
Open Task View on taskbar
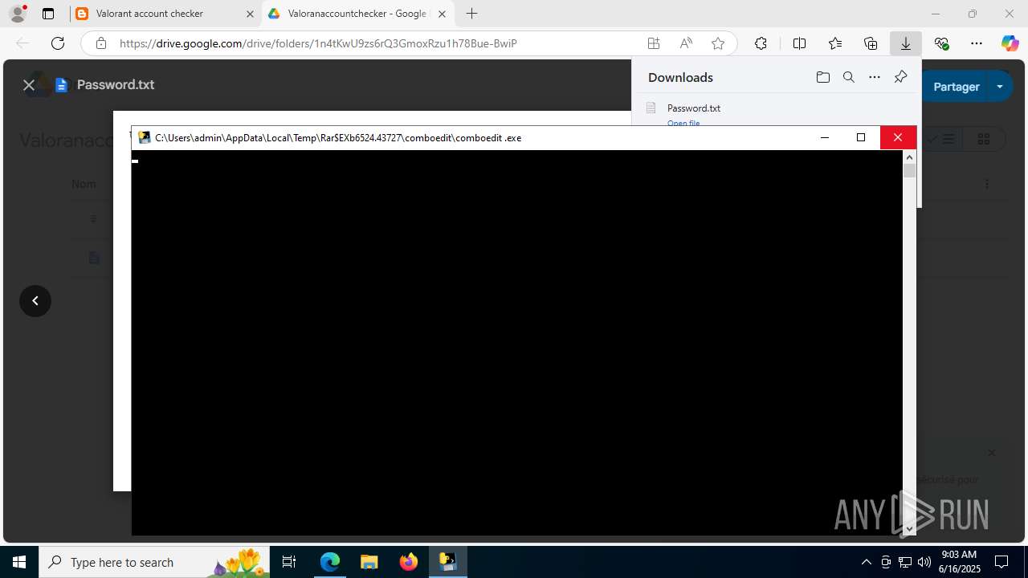(x=289, y=562)
